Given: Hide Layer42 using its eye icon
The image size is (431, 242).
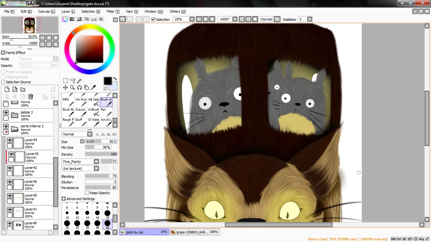Looking at the screenshot, I should 10,168.
